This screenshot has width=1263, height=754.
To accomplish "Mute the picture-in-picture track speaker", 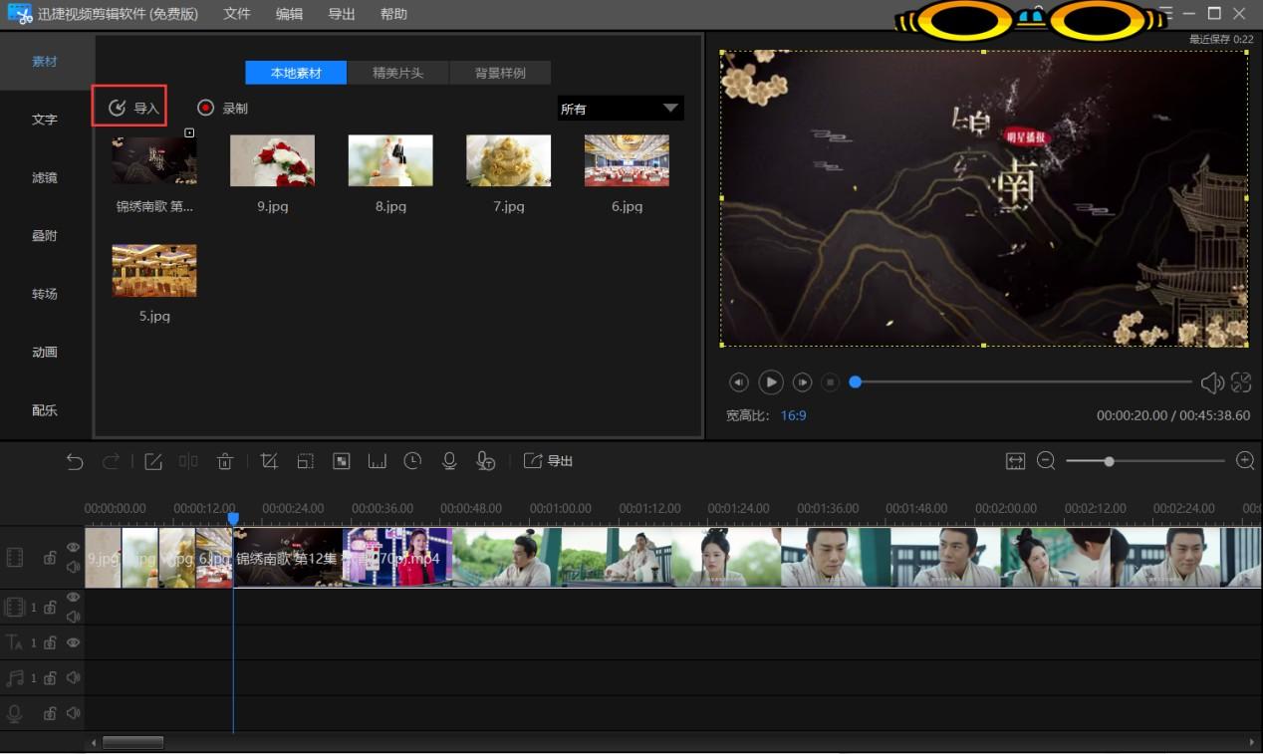I will click(x=73, y=618).
